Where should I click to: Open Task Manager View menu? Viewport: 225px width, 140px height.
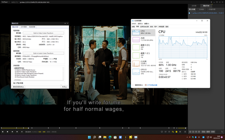pos(147,23)
